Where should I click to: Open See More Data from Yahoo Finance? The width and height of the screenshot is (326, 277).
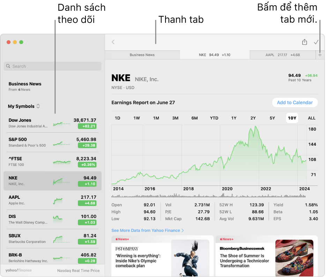point(147,231)
